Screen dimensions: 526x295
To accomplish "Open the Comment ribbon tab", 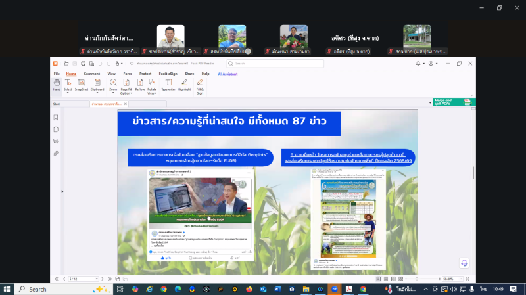I will pyautogui.click(x=91, y=74).
